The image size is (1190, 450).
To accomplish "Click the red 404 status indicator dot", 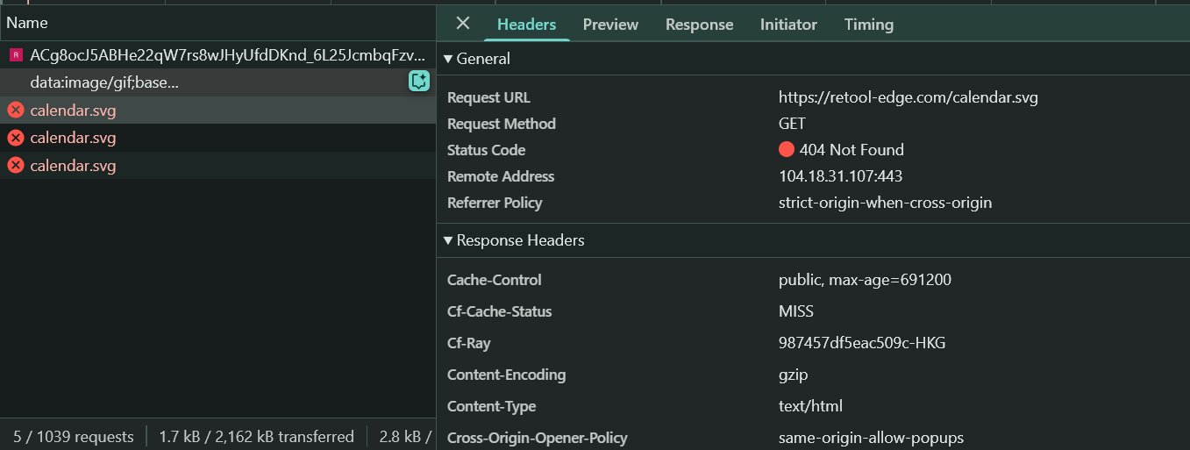I will (786, 150).
